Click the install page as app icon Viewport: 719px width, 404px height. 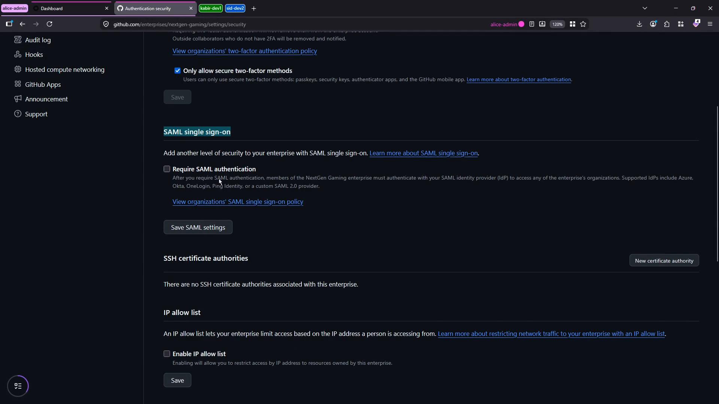[x=542, y=24]
